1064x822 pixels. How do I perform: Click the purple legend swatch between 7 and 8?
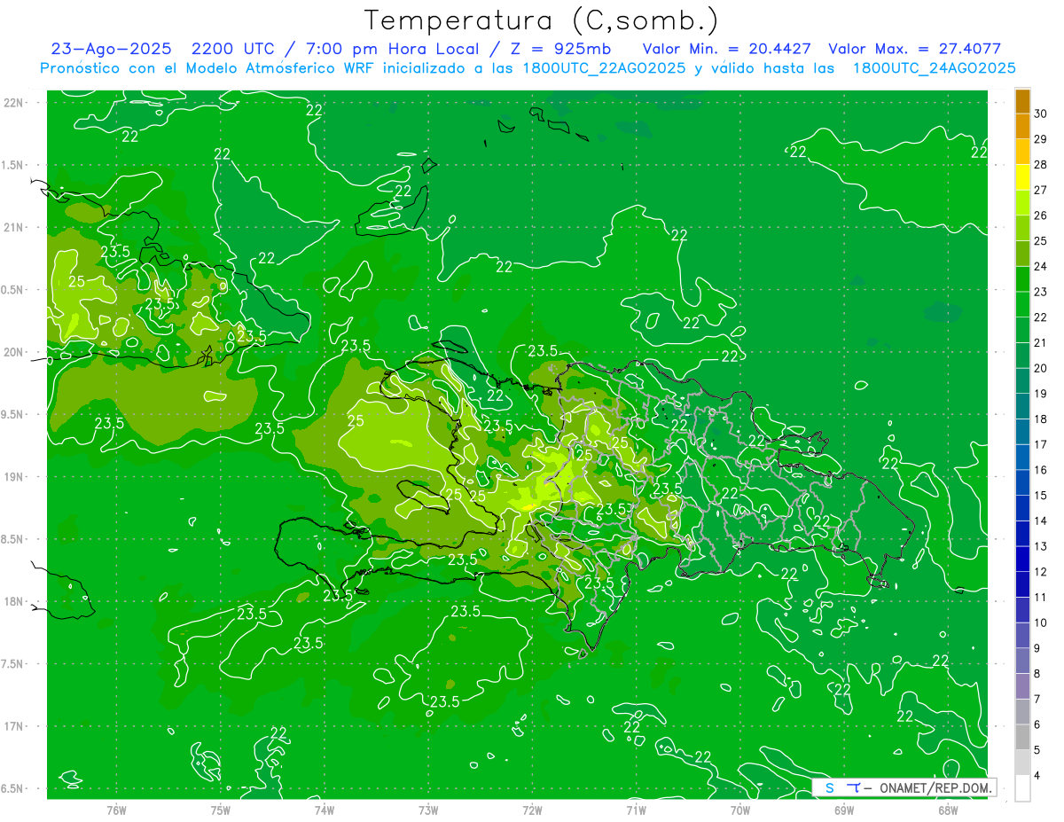point(1022,686)
